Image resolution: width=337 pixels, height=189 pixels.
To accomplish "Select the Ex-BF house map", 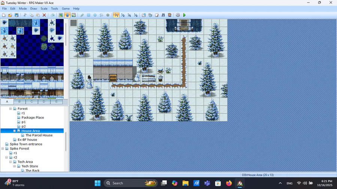I will click(x=27, y=139).
